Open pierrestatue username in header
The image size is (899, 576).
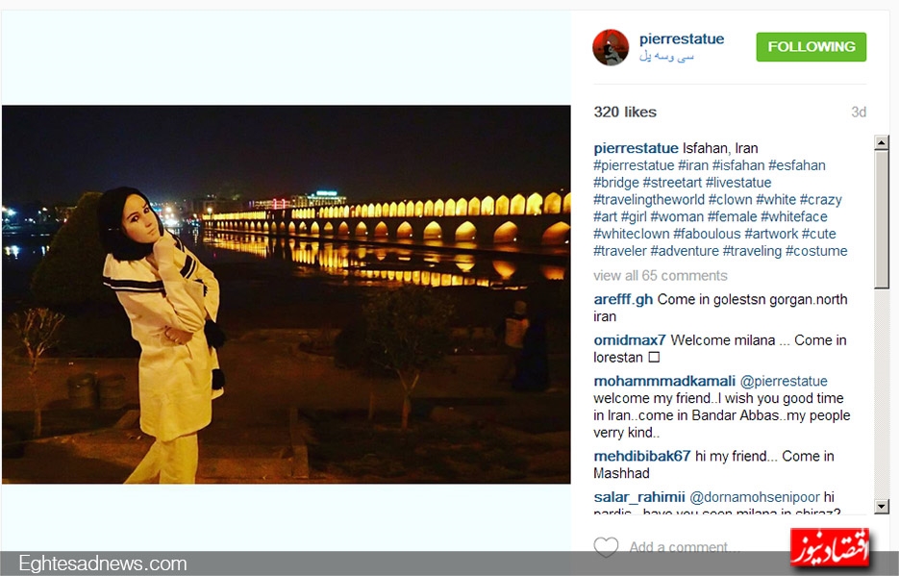point(681,39)
